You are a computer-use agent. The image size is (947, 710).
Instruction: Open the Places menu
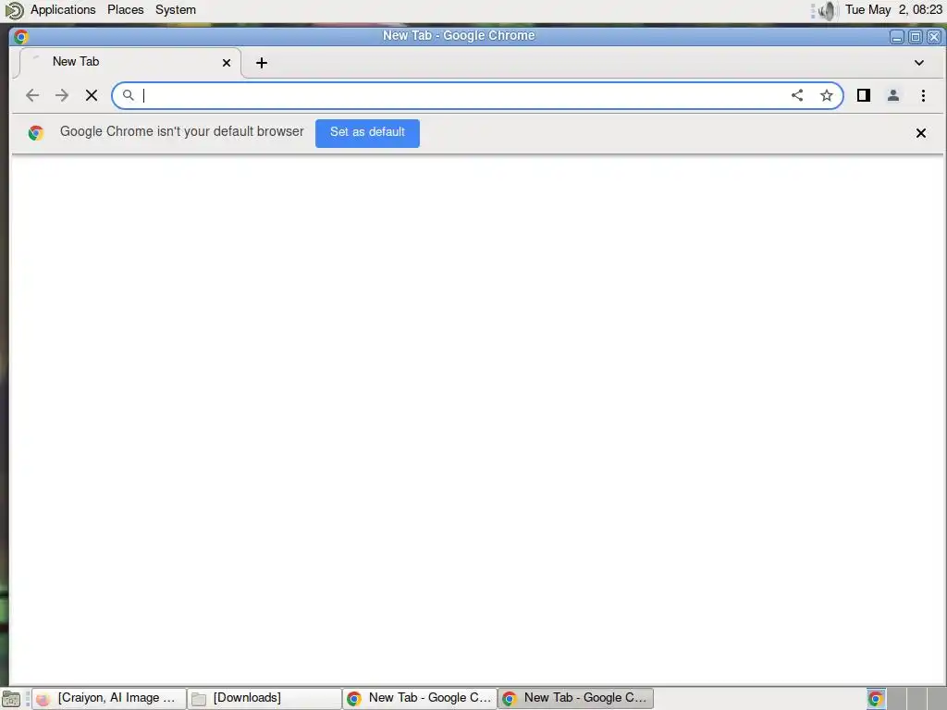tap(126, 9)
